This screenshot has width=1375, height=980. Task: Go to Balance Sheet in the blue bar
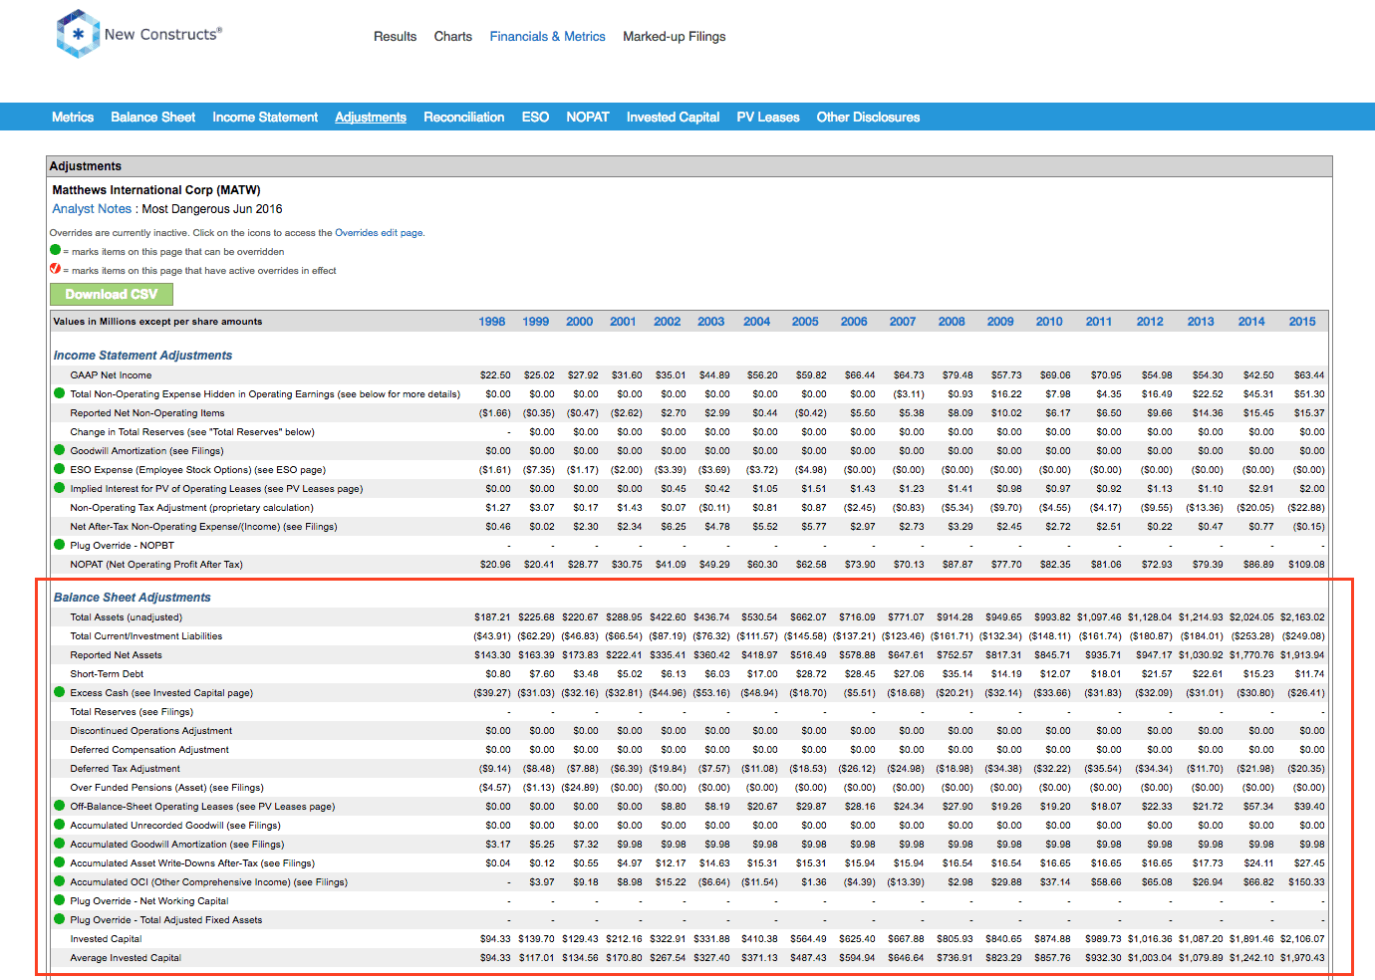pyautogui.click(x=153, y=118)
